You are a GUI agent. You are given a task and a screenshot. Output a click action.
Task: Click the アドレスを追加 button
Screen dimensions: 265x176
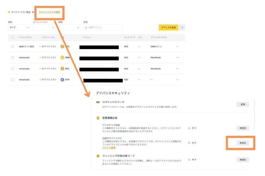[x=168, y=27]
